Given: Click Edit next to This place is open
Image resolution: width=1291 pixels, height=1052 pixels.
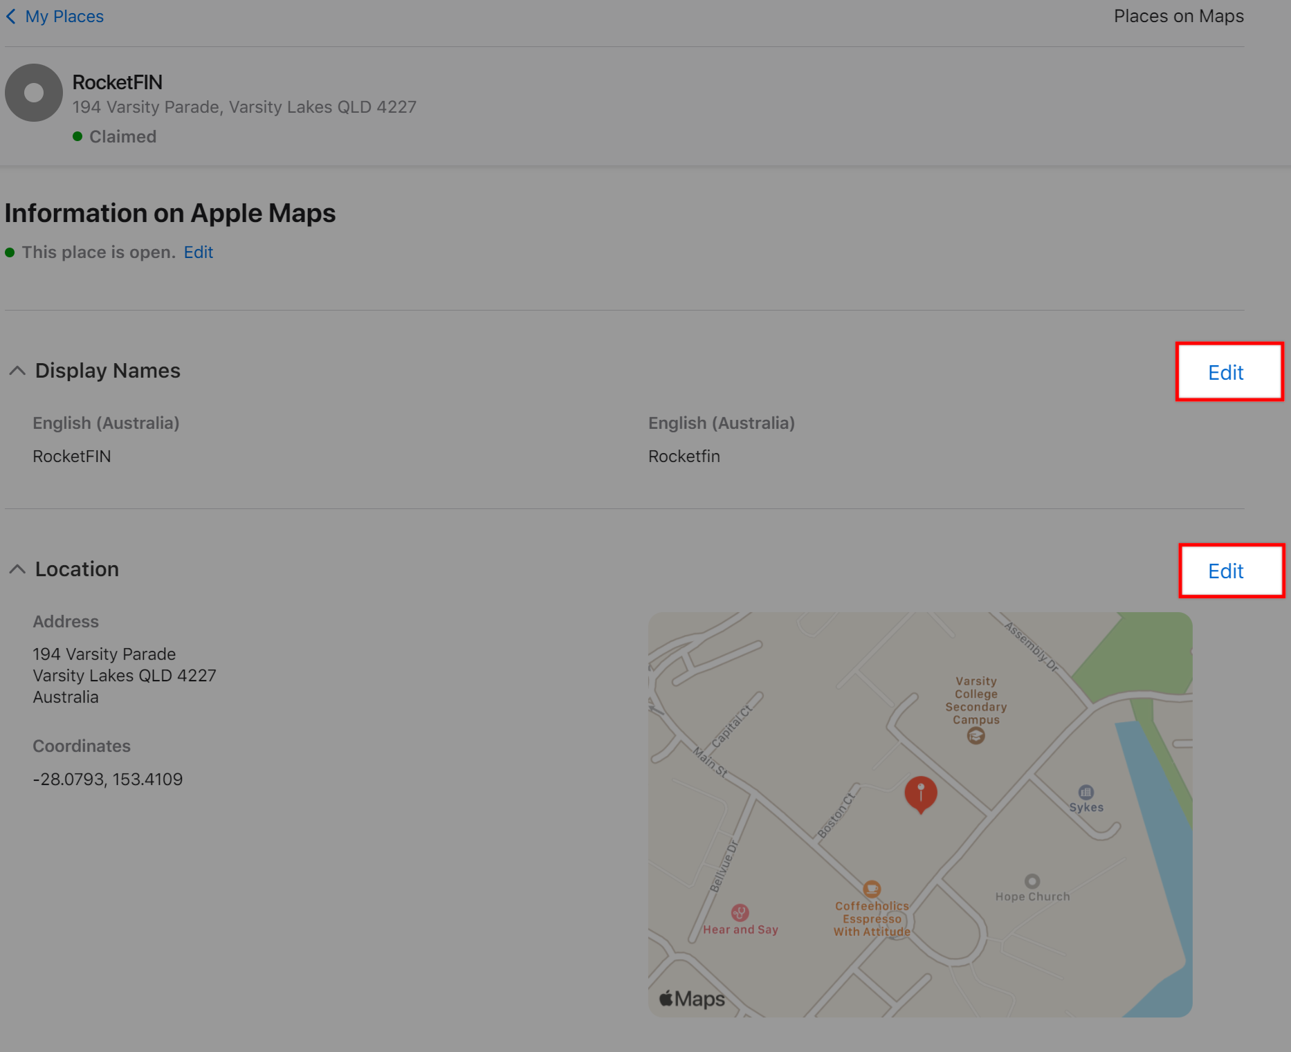Looking at the screenshot, I should pos(198,252).
